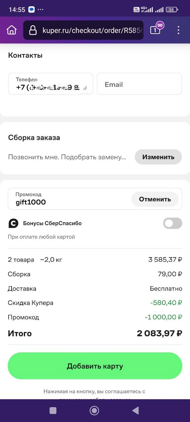Tap the browser home icon

(12, 30)
